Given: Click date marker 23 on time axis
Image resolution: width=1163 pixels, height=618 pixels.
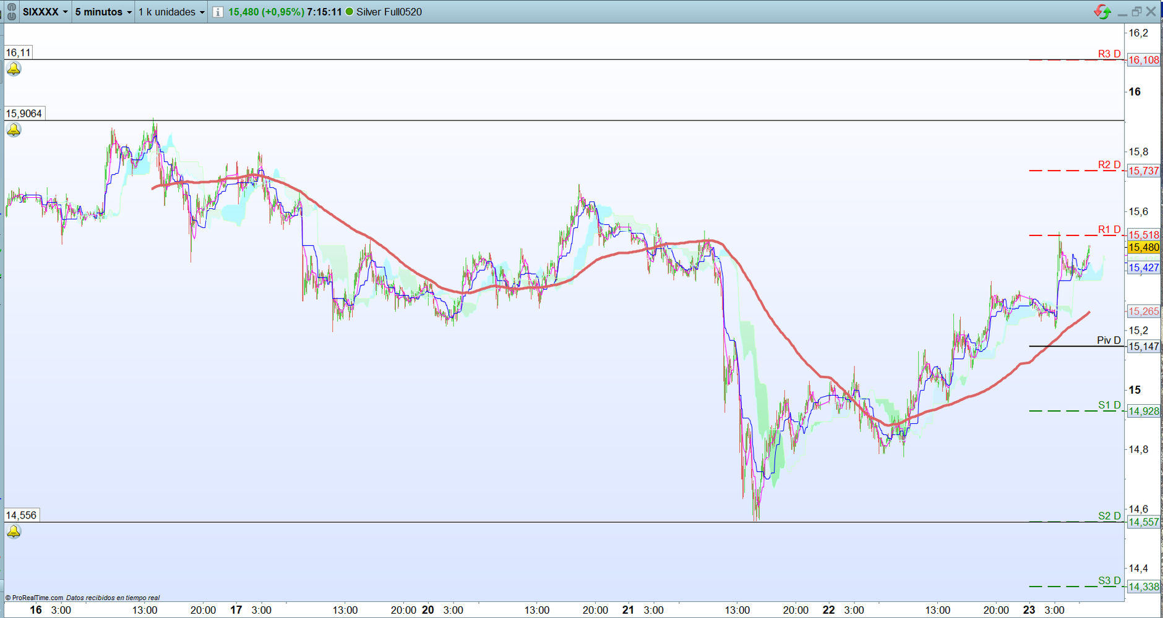Looking at the screenshot, I should [x=1029, y=610].
